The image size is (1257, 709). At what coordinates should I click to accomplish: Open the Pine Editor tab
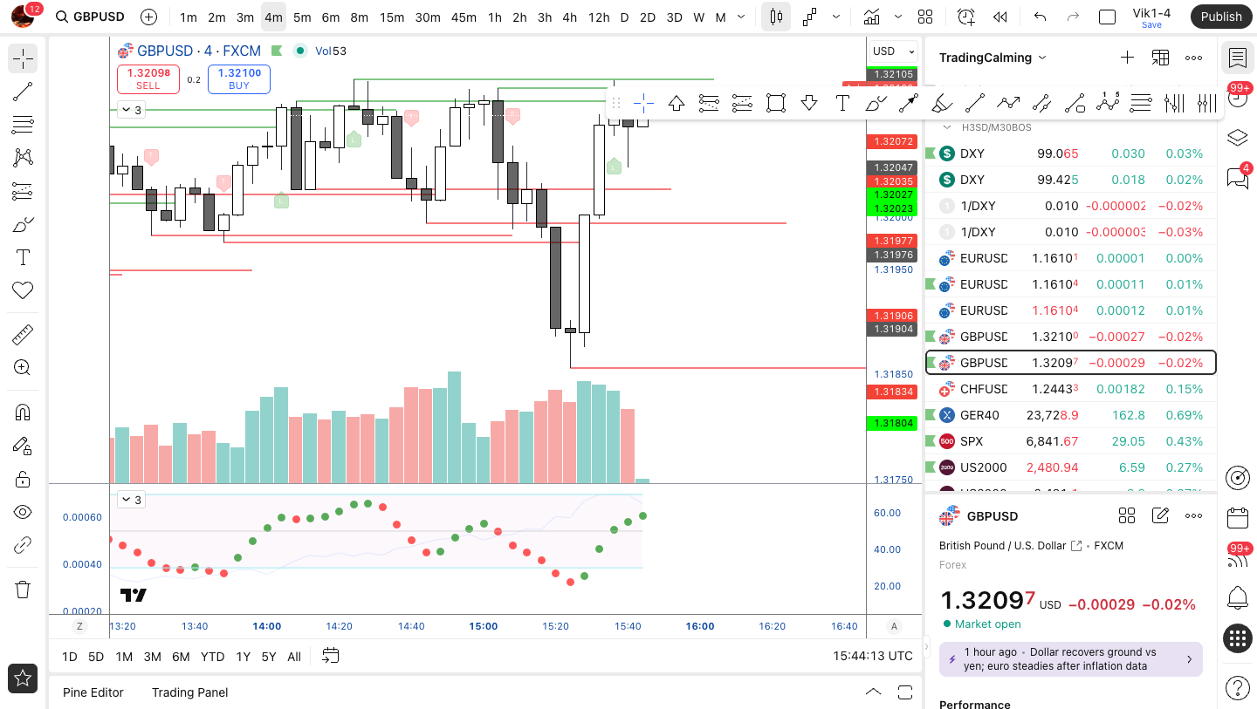click(93, 692)
